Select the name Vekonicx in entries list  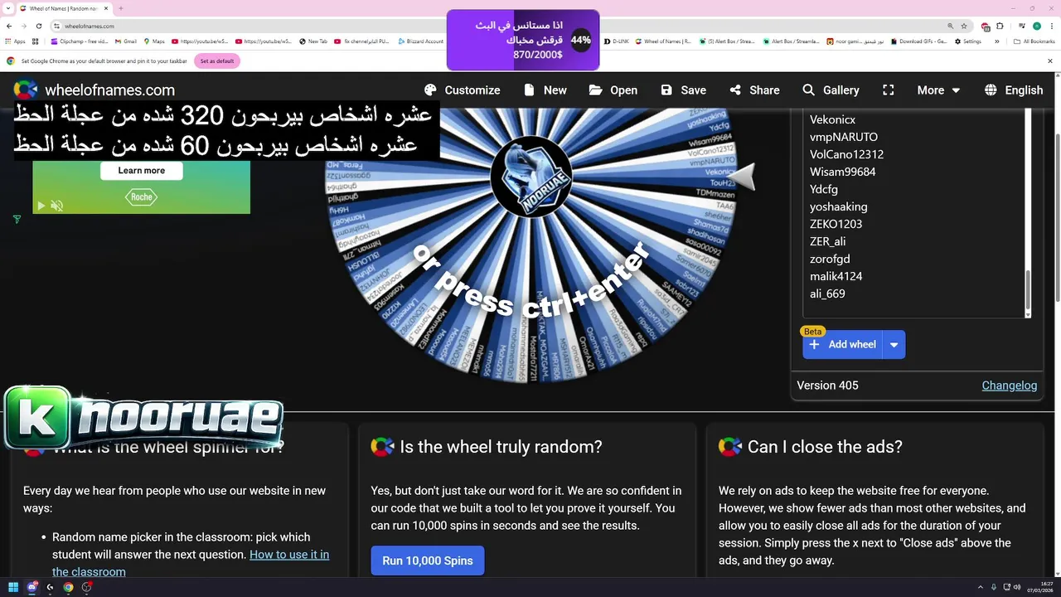click(832, 119)
